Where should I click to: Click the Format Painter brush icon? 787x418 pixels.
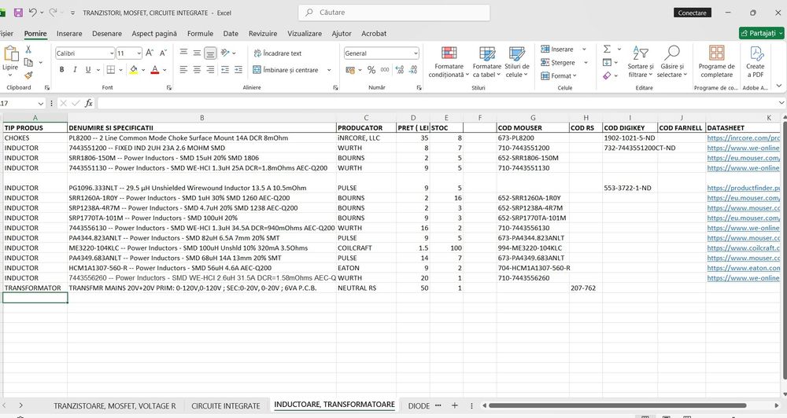click(x=28, y=75)
